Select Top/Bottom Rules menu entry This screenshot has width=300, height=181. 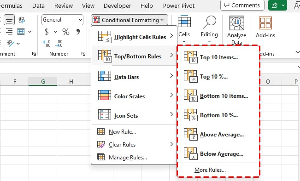(x=135, y=56)
